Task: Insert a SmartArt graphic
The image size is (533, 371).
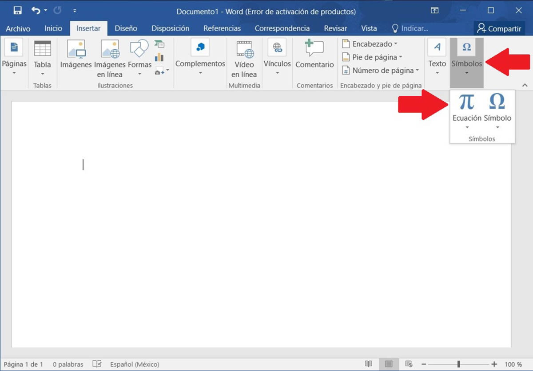Action: (x=159, y=44)
